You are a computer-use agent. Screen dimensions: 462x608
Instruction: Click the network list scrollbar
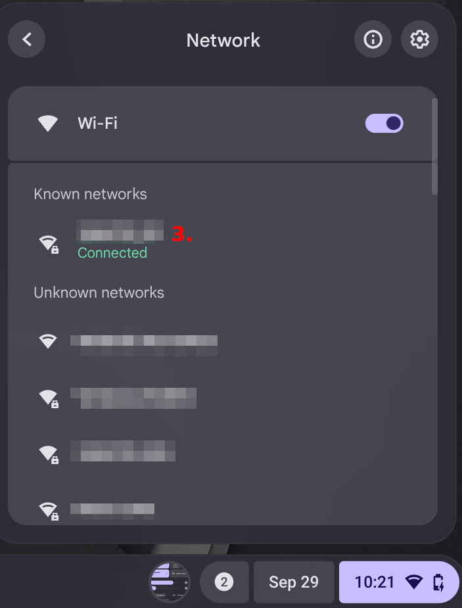[434, 146]
